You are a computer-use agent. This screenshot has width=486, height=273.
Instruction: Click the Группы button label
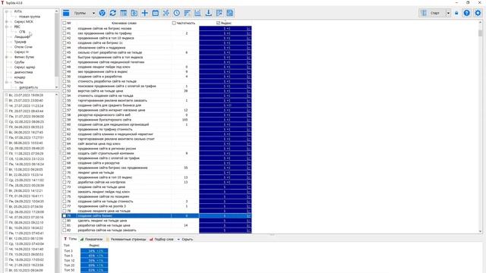click(80, 13)
